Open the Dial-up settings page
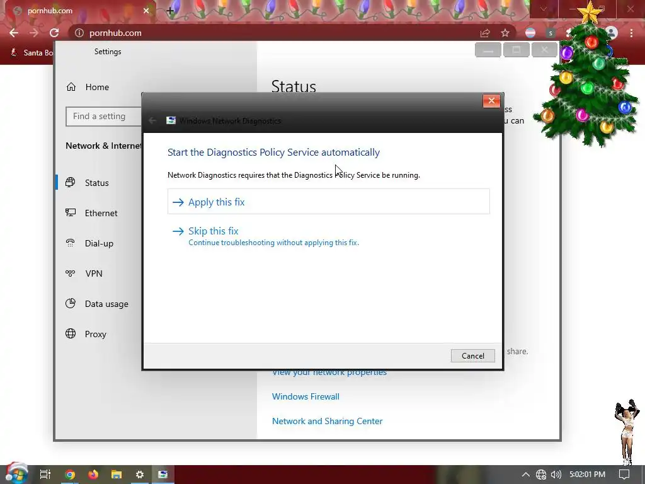 coord(99,243)
